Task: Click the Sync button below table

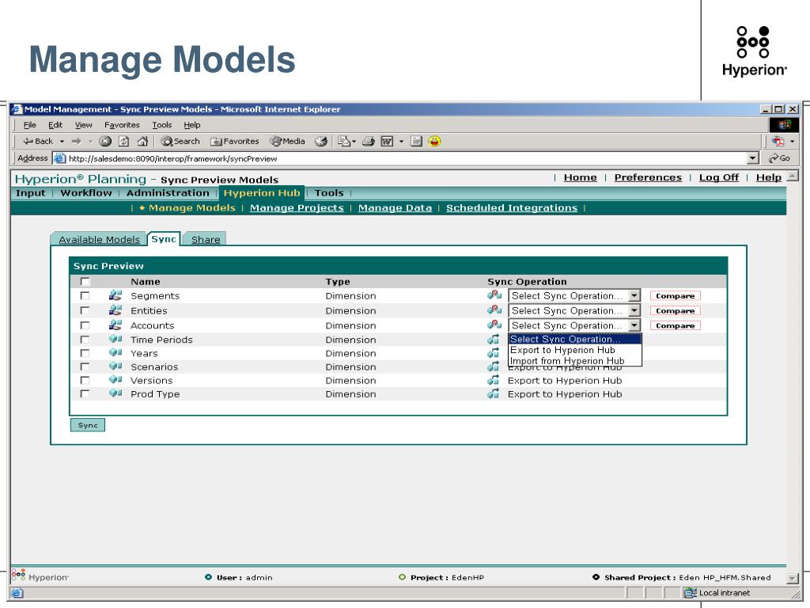Action: pyautogui.click(x=88, y=425)
